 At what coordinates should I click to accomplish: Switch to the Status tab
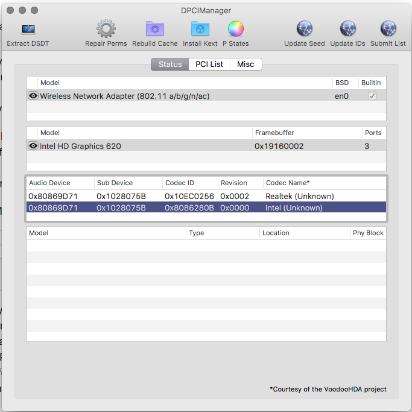[170, 65]
